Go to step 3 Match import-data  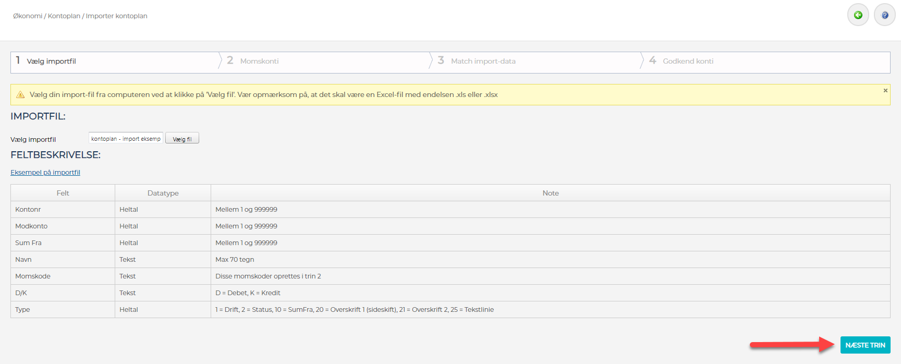tap(483, 62)
